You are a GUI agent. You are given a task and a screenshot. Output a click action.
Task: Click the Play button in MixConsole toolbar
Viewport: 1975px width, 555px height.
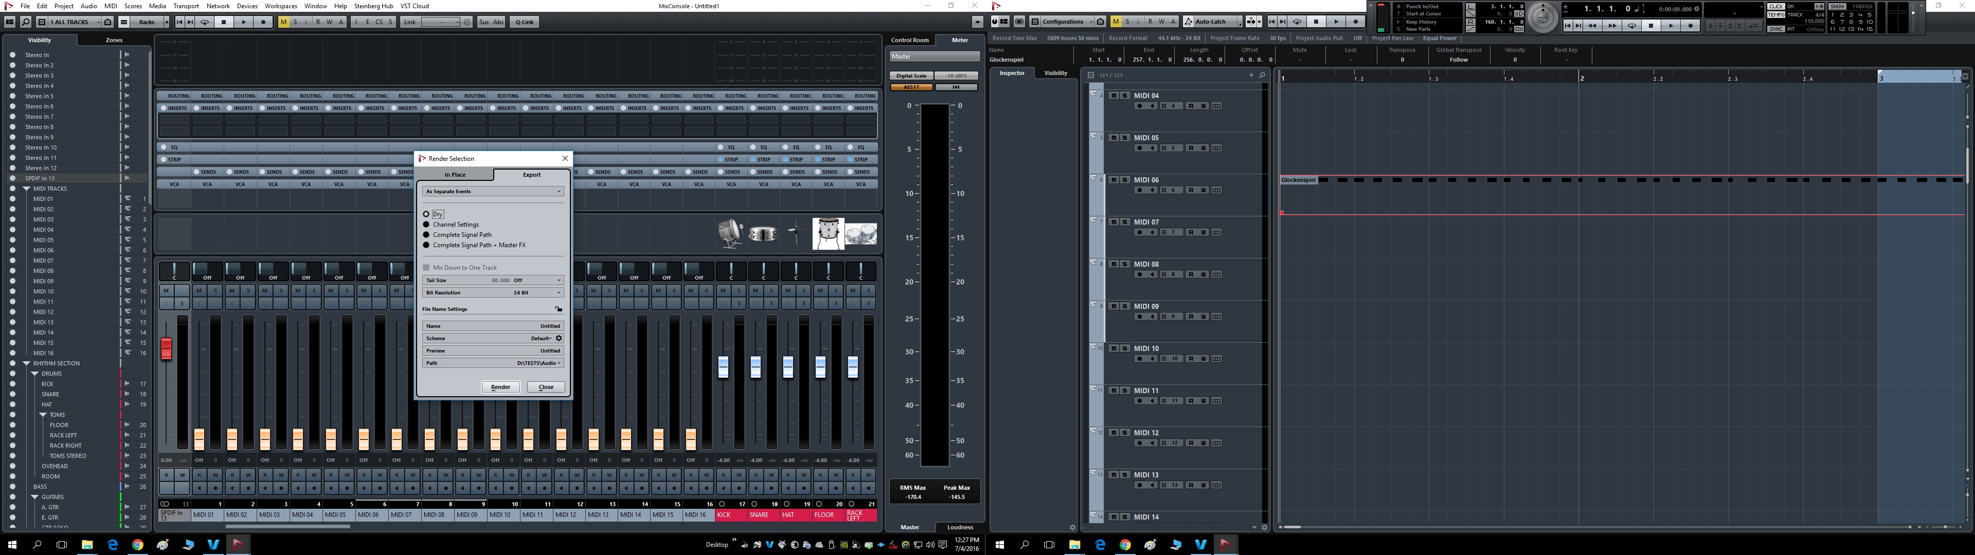tap(244, 22)
